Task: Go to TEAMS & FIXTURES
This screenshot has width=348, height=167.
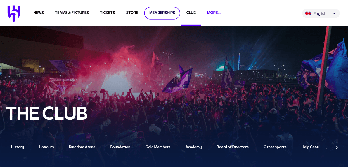Action: [72, 13]
